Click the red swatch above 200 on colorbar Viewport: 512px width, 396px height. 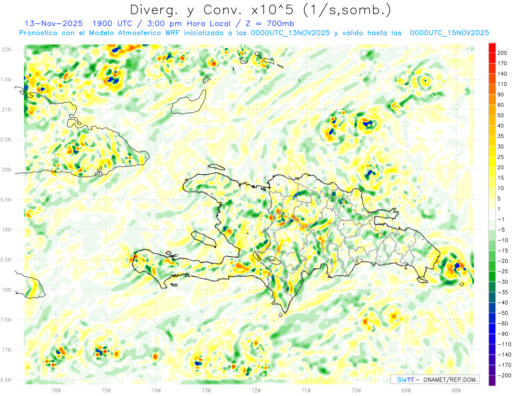click(492, 48)
